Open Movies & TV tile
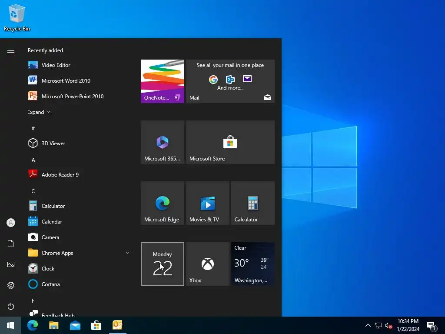 click(x=207, y=203)
